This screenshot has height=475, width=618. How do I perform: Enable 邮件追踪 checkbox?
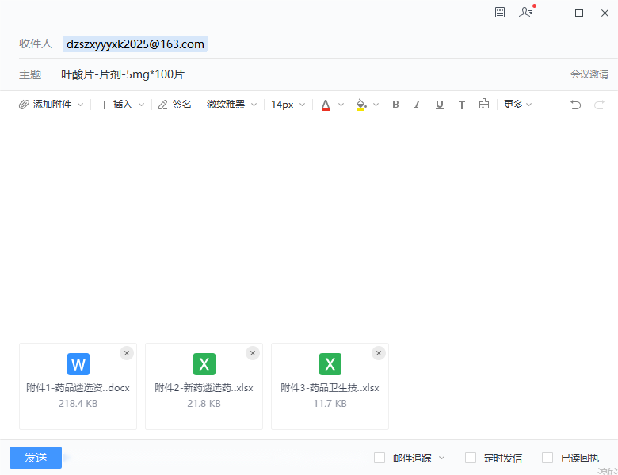point(380,458)
